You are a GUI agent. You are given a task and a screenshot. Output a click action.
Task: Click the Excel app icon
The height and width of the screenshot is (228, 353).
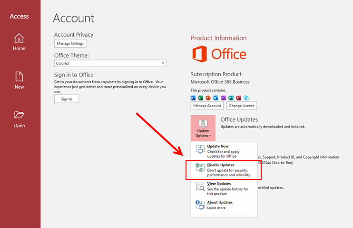(201, 98)
